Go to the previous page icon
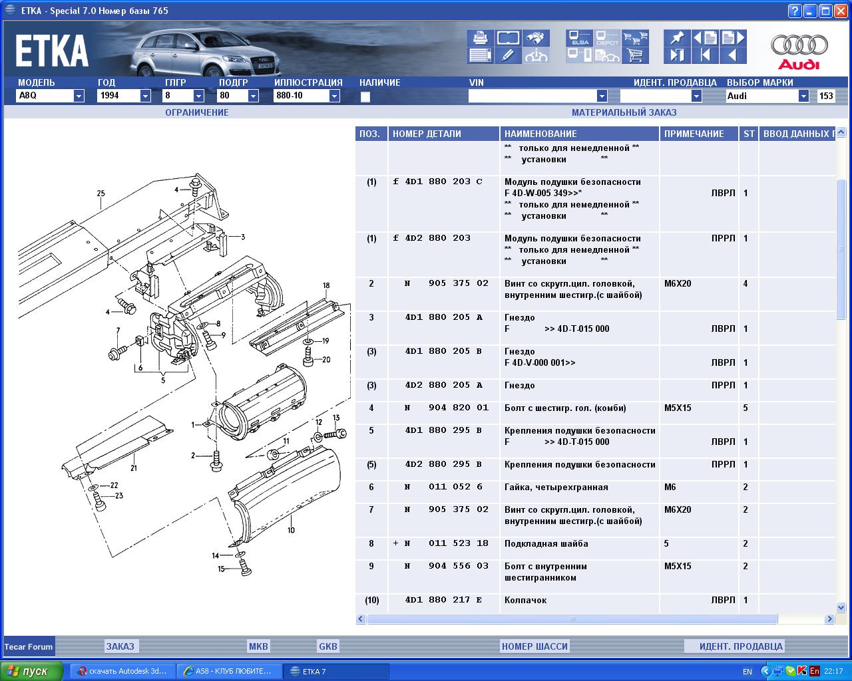The width and height of the screenshot is (852, 681). tap(706, 38)
